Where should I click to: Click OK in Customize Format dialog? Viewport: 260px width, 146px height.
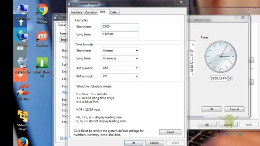tap(134, 143)
